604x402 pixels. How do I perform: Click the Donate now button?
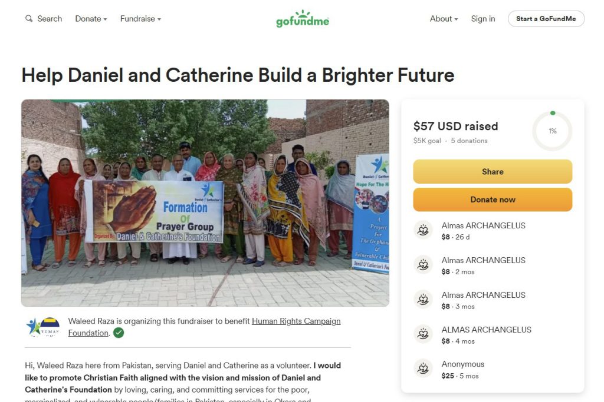pos(493,200)
